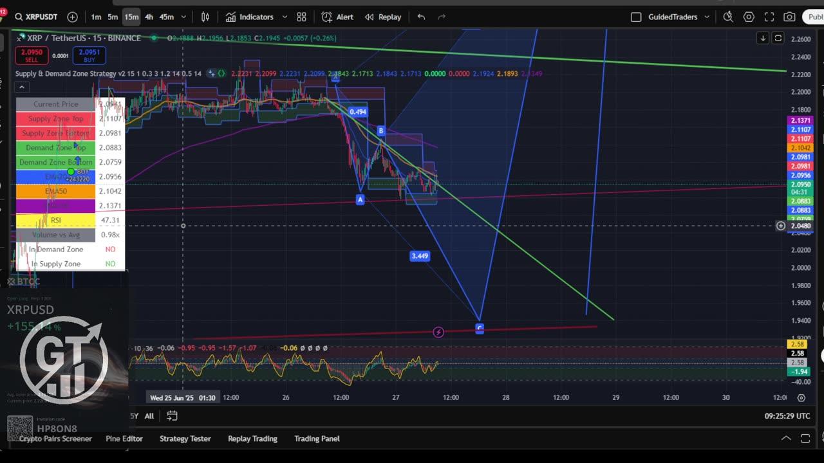Click the 2.0480 crosshair price label
824x463 pixels.
click(800, 226)
